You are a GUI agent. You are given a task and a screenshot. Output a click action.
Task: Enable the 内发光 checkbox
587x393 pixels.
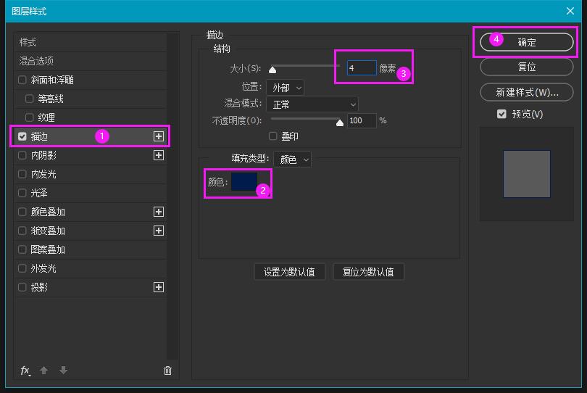[x=22, y=174]
